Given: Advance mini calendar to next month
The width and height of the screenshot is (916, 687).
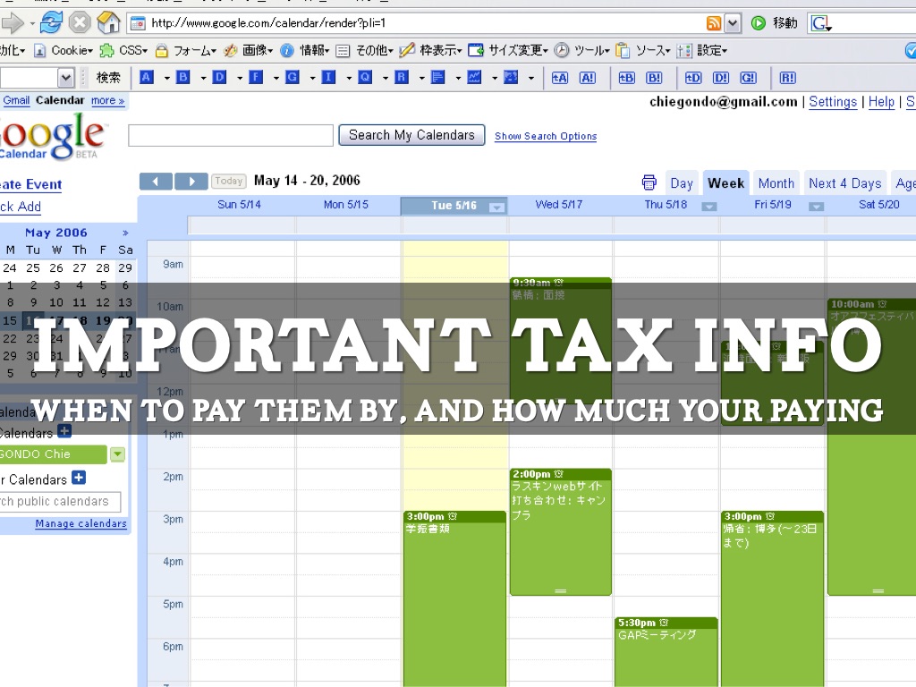Looking at the screenshot, I should coord(125,233).
